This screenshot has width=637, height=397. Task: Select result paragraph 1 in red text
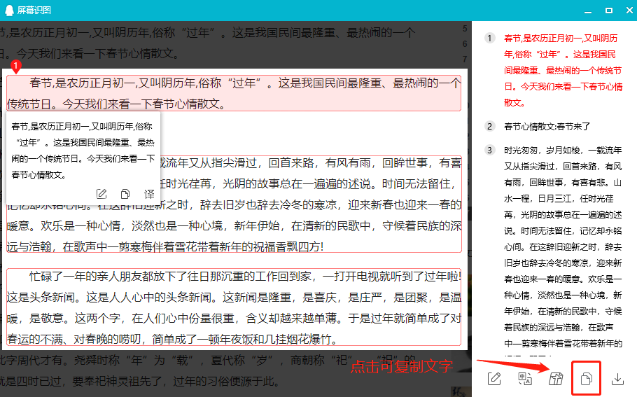(563, 70)
